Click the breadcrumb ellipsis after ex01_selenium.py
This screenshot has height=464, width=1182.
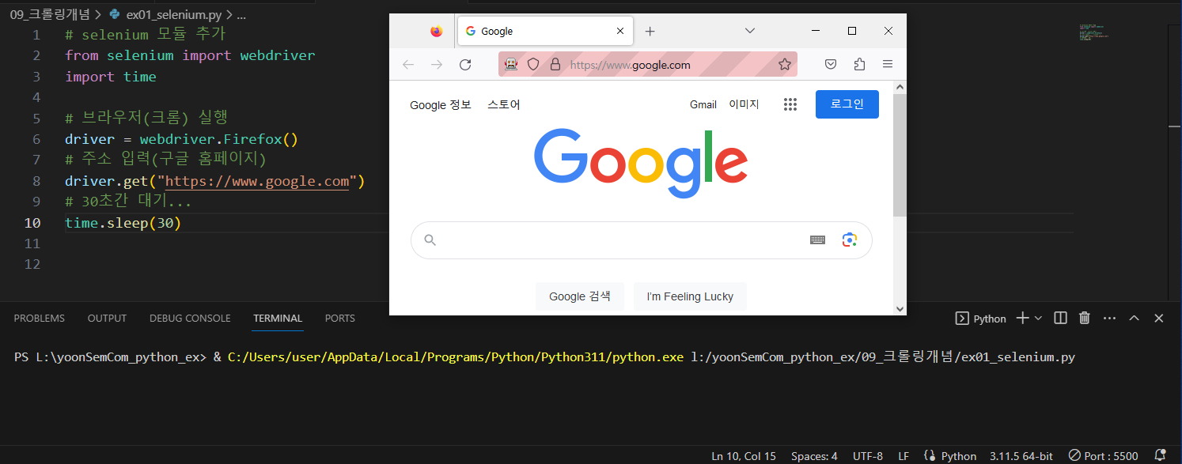click(x=241, y=14)
